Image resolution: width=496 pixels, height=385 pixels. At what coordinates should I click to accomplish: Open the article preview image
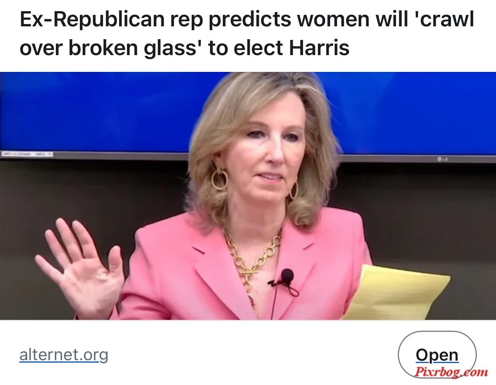(x=248, y=196)
